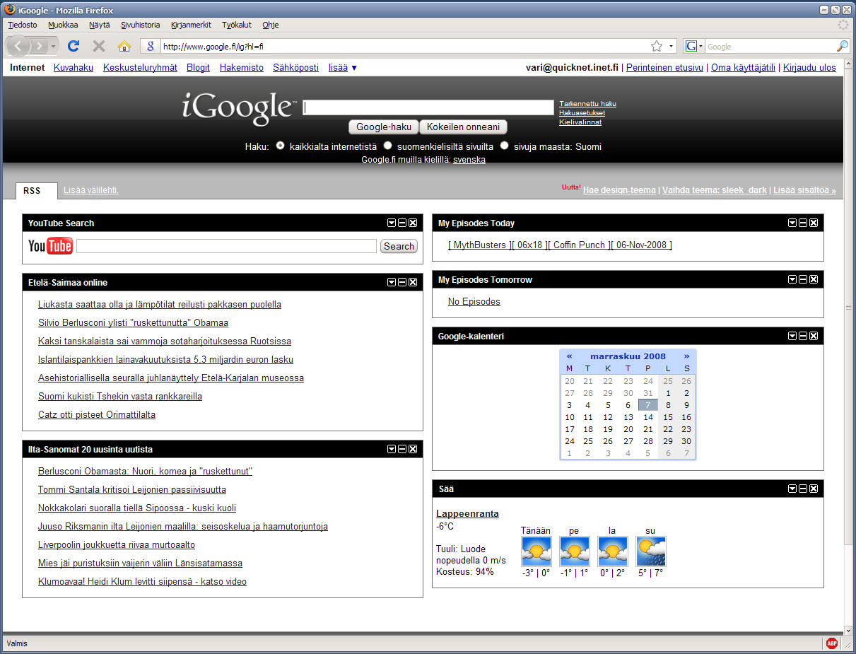
Task: Minimize the Ilta-Sanomat news gadget
Action: point(402,449)
